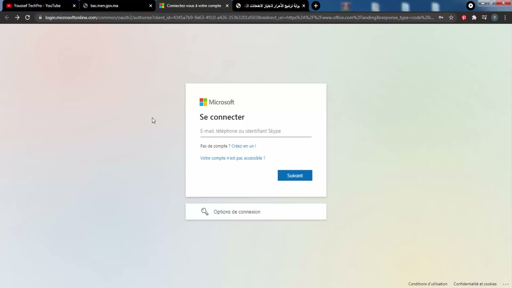Viewport: 512px width, 288px height.
Task: Select Connectez-vous à votre compte tab
Action: [194, 6]
